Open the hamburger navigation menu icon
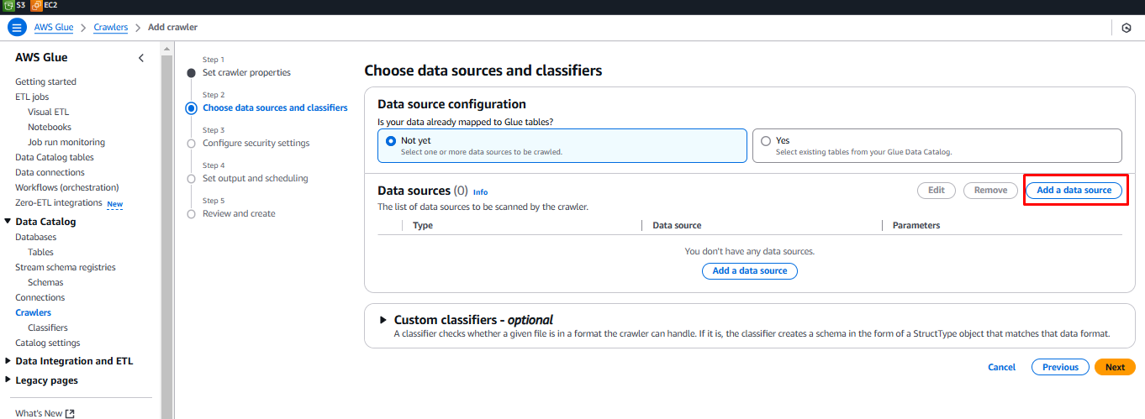Screen dimensions: 1145x419 [17, 28]
